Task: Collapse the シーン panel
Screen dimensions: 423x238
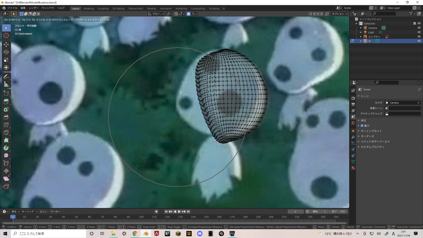Action: click(364, 96)
